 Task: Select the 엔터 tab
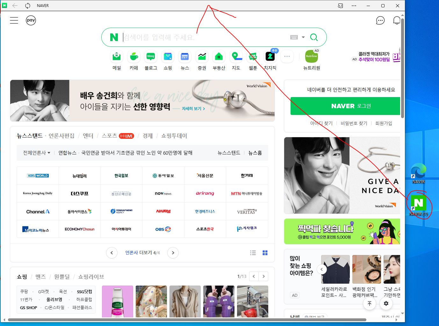(x=88, y=136)
